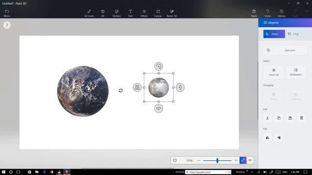Launch Microsoft Store from taskbar
The height and width of the screenshot is (175, 312).
point(29,172)
